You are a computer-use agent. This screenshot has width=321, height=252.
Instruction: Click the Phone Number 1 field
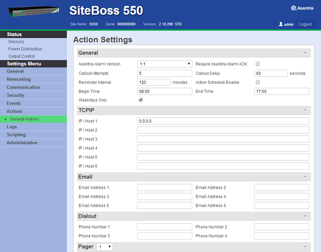[x=165, y=227]
